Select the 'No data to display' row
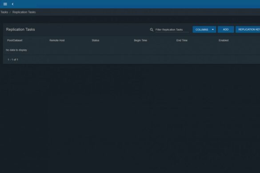 pyautogui.click(x=132, y=50)
